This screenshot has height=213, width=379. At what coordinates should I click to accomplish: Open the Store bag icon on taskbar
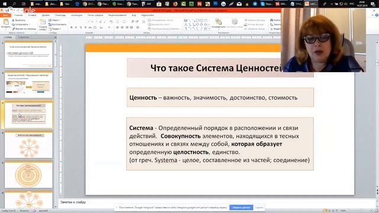click(x=159, y=4)
